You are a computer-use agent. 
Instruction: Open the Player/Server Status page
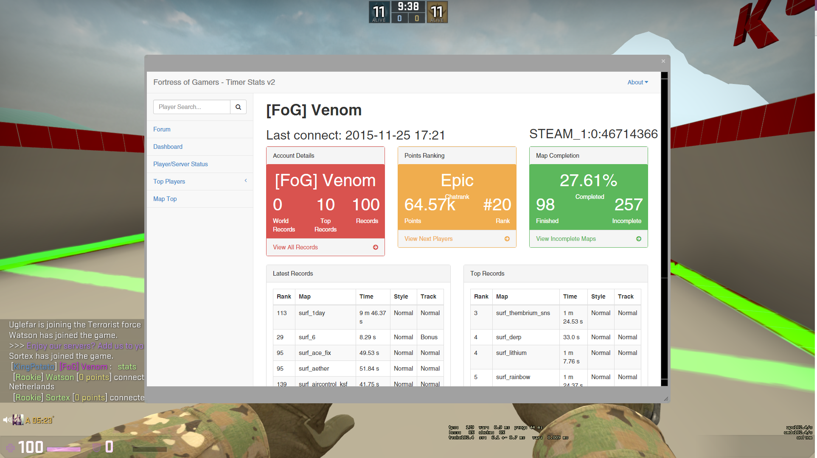(180, 164)
